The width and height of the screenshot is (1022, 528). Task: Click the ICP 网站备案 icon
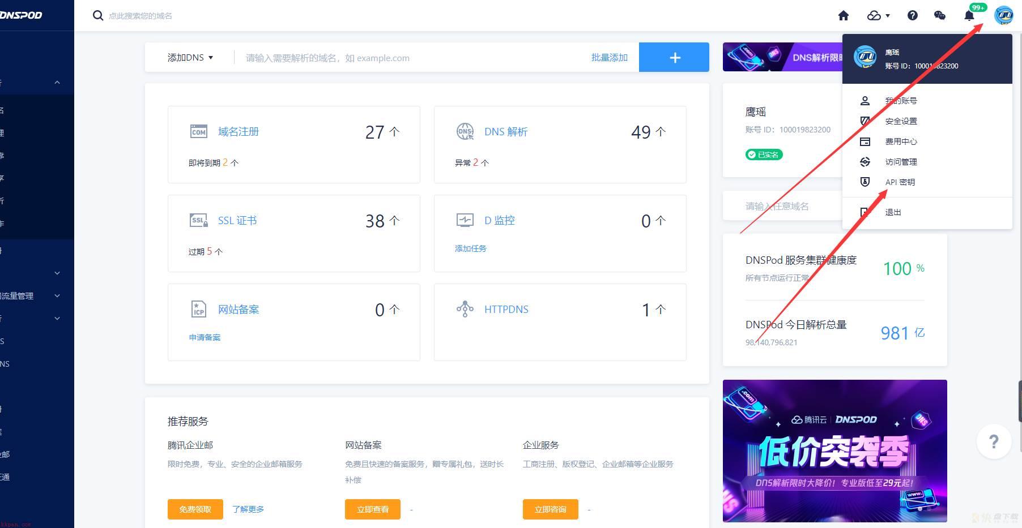(199, 309)
